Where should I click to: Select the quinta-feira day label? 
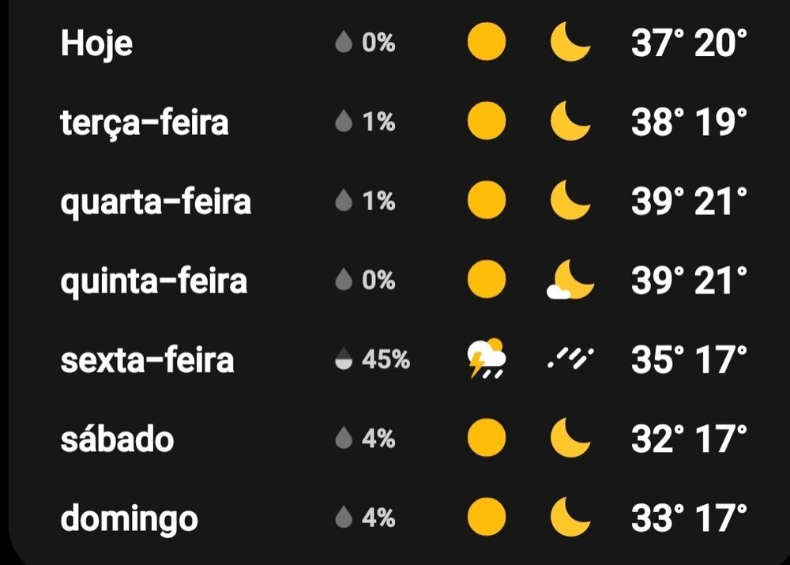pos(154,281)
